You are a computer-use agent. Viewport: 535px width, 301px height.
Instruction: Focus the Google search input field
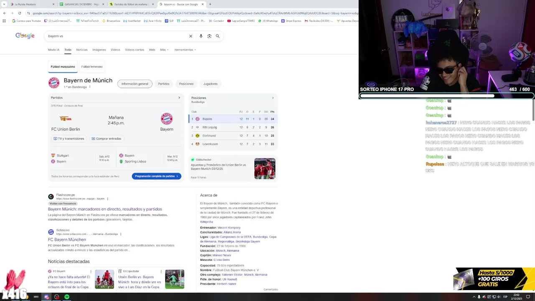coord(117,36)
